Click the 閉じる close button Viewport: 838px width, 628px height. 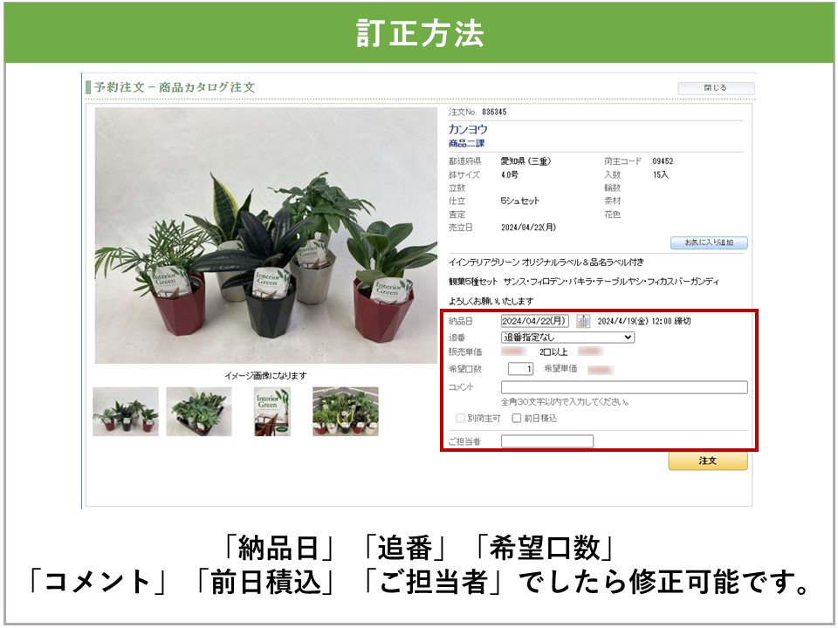click(715, 88)
